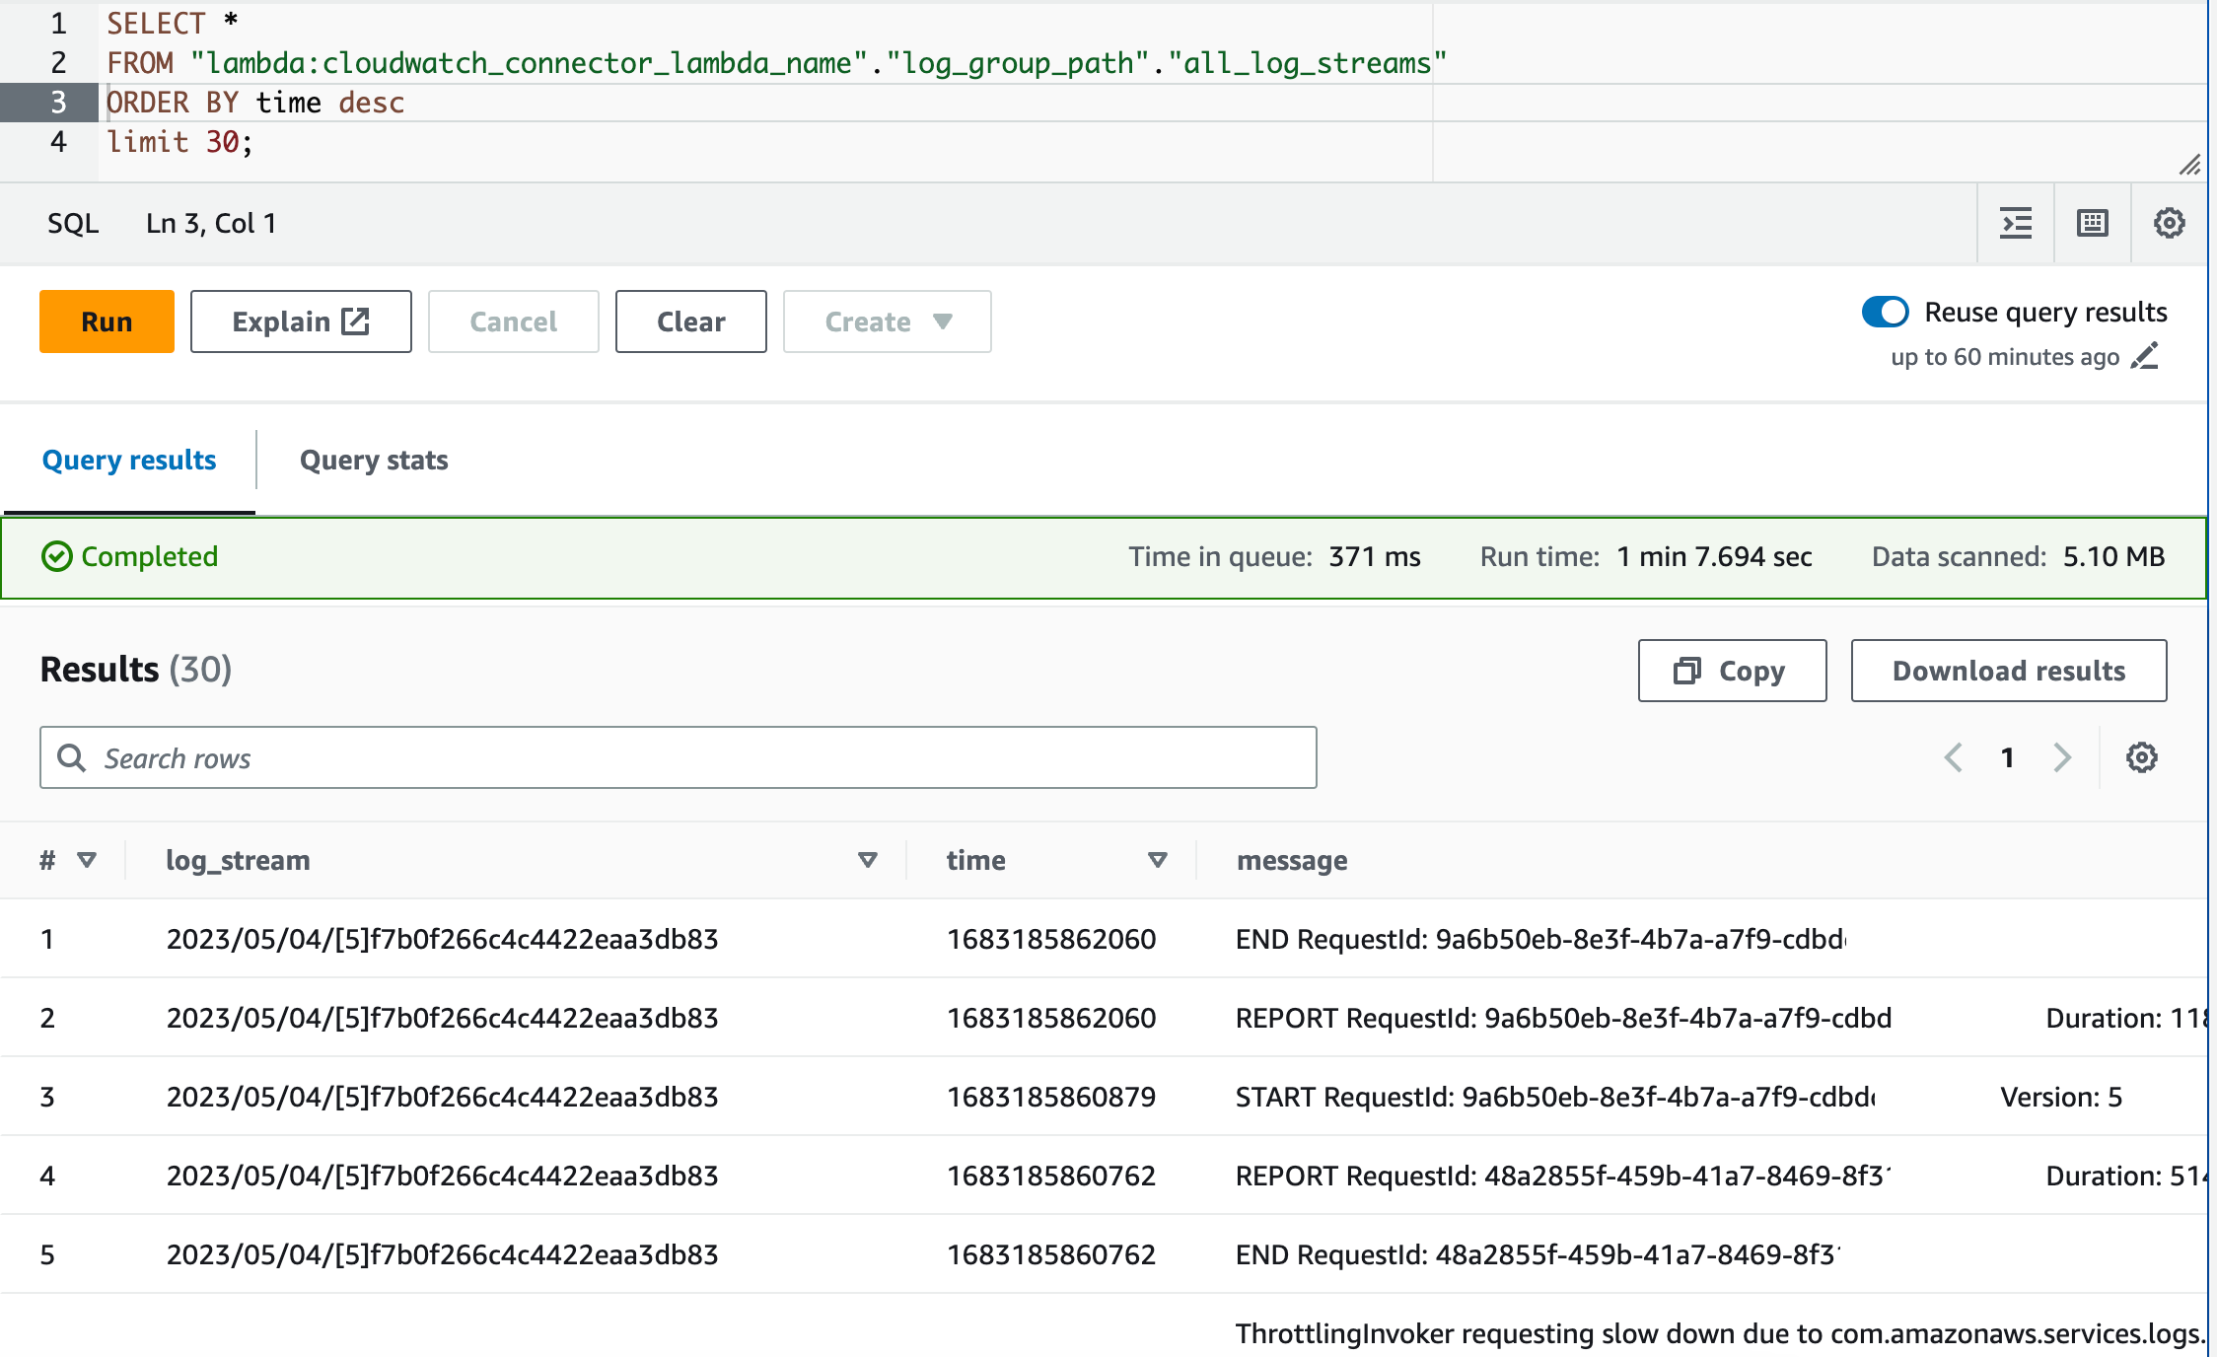Sort by the log_stream column arrow

[x=868, y=860]
